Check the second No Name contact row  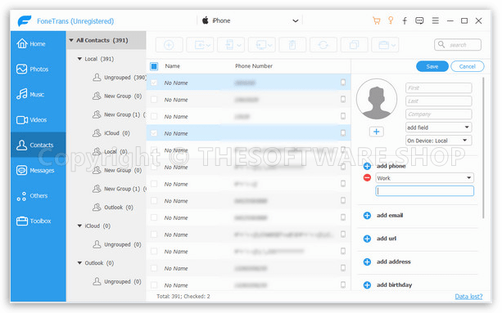pos(154,100)
